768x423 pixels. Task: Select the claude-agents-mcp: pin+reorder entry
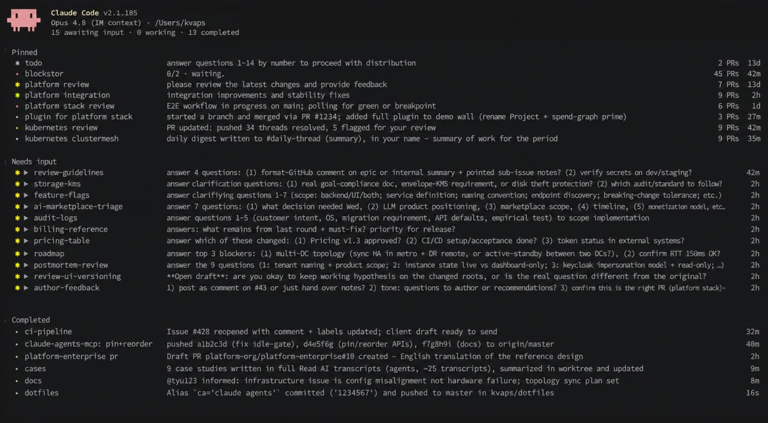[384, 344]
